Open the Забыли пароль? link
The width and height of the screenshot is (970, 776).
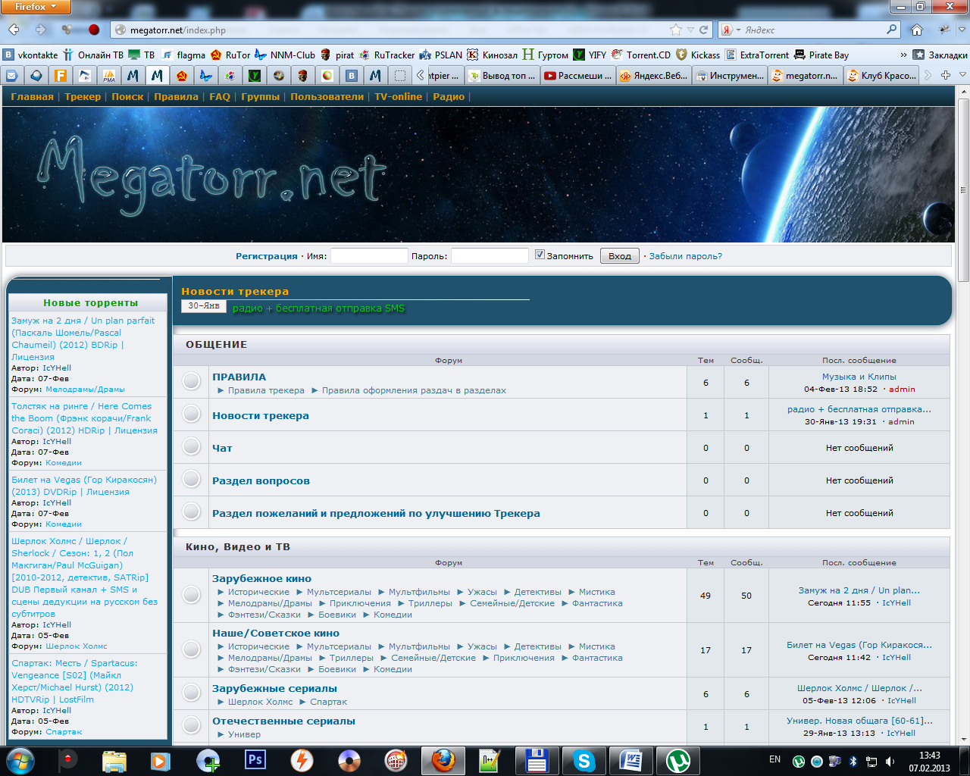(x=685, y=256)
